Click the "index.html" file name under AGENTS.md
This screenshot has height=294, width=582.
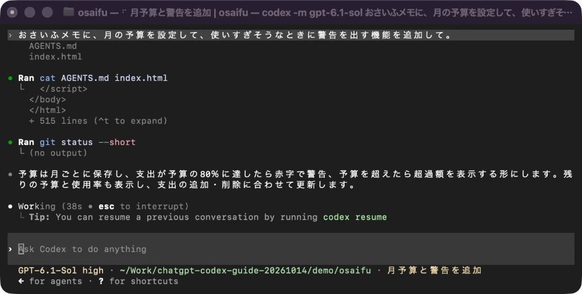(56, 57)
